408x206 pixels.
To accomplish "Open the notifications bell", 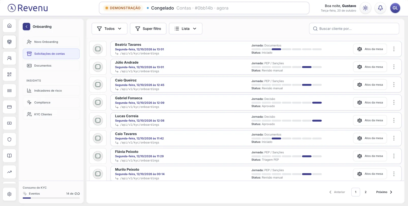I will point(380,8).
